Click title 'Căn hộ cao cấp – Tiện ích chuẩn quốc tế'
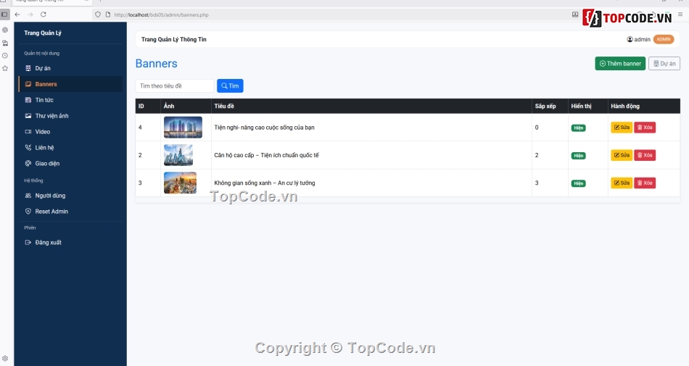 [x=267, y=155]
